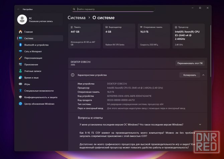Click the Процессор row value in specifications
The image size is (224, 159).
(135, 88)
